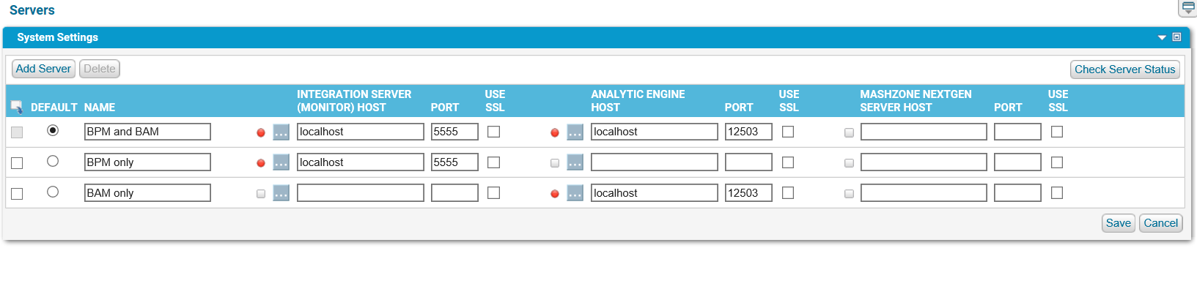This screenshot has width=1197, height=297.
Task: Edit Integration Server host for BPM and BAM
Action: tap(361, 132)
